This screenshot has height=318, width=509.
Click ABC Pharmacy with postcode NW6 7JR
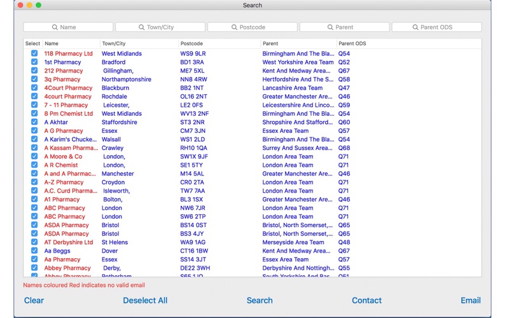(x=65, y=208)
